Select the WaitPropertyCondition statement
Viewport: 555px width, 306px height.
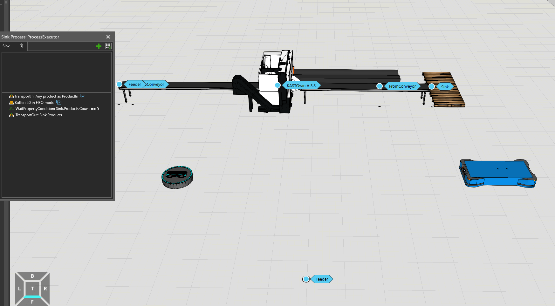click(57, 109)
